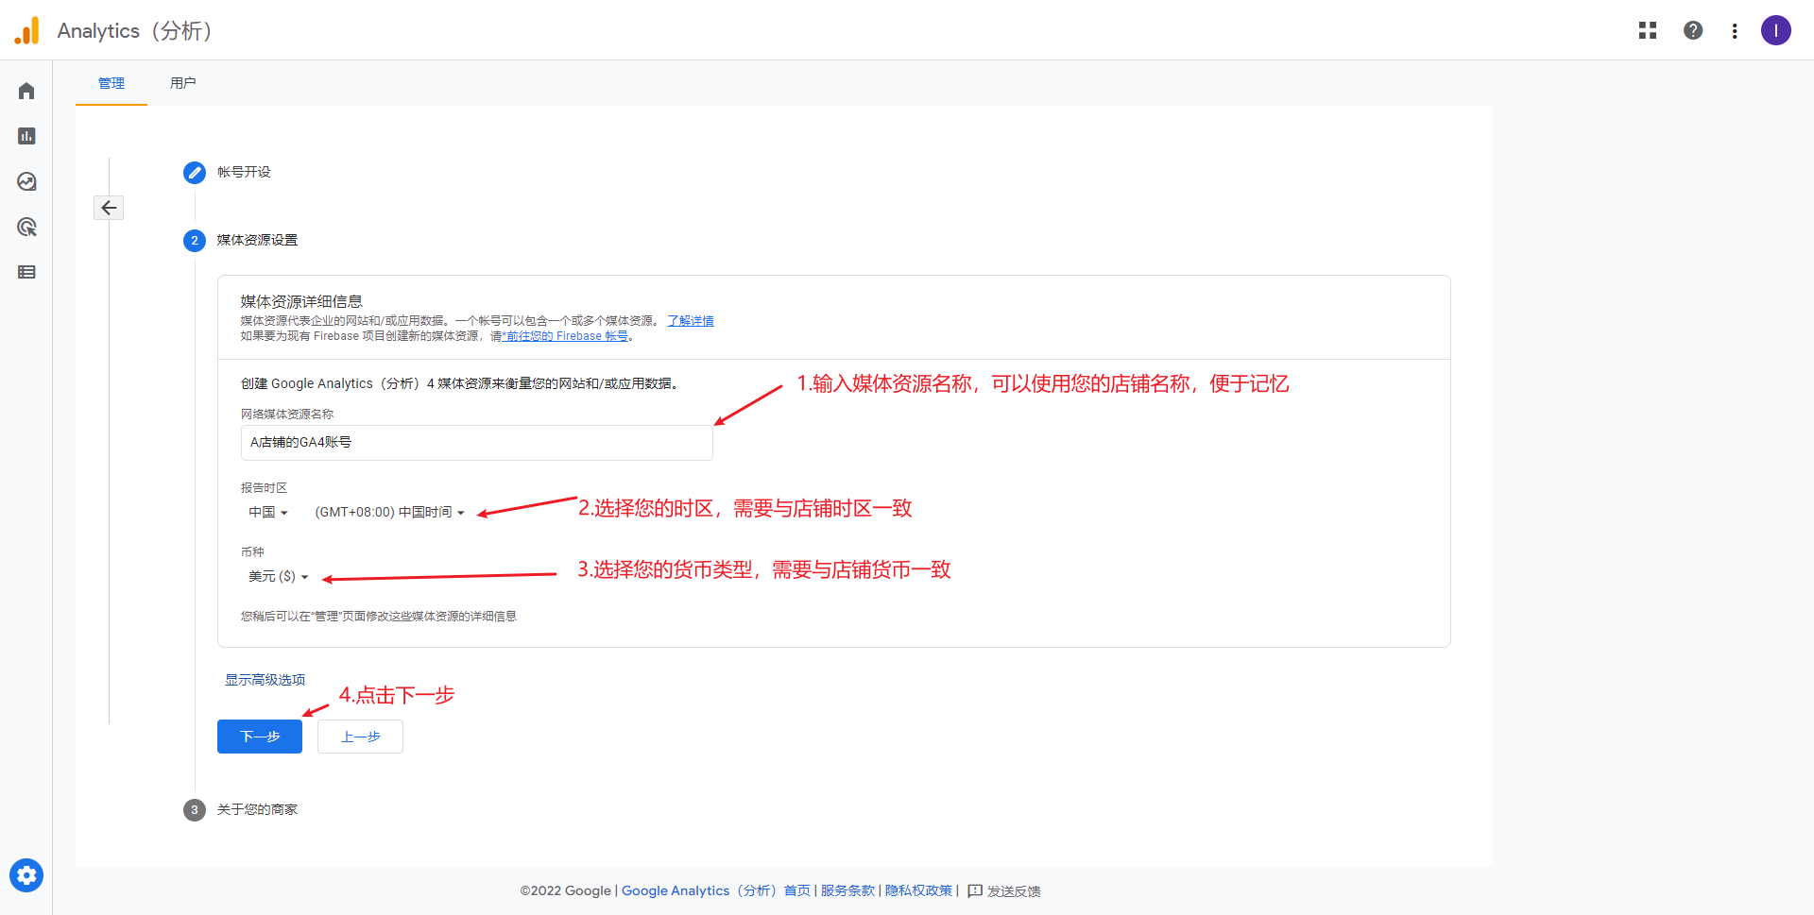Open the Google apps grid icon
The image size is (1814, 915).
1648,30
